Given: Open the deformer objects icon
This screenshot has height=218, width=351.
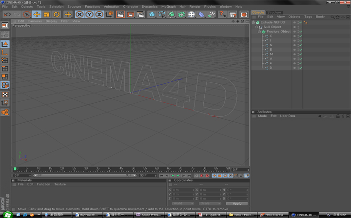Looking at the screenshot, I should [201, 15].
